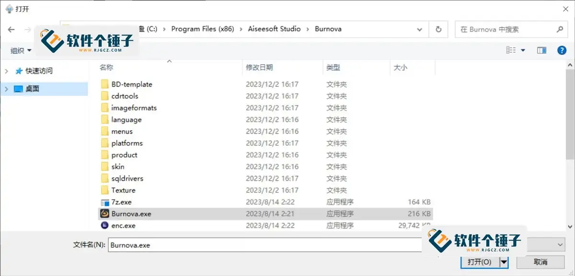
Task: Open the file type filter dropdown
Action: [x=561, y=245]
